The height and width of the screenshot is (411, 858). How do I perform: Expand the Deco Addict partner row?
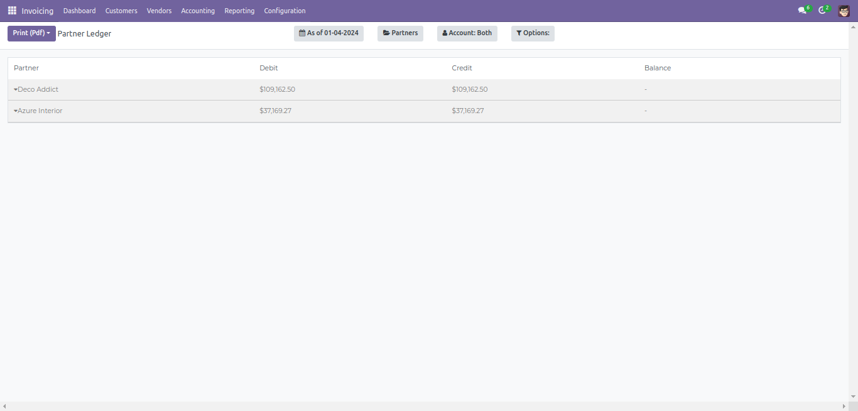[x=36, y=90]
